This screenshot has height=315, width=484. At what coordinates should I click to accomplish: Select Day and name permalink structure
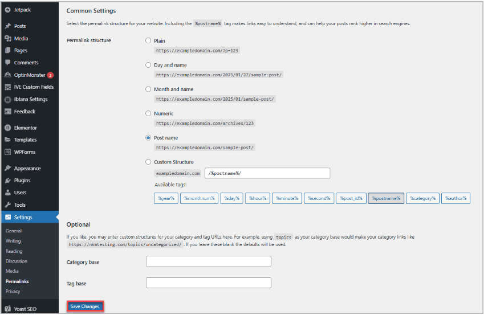148,65
